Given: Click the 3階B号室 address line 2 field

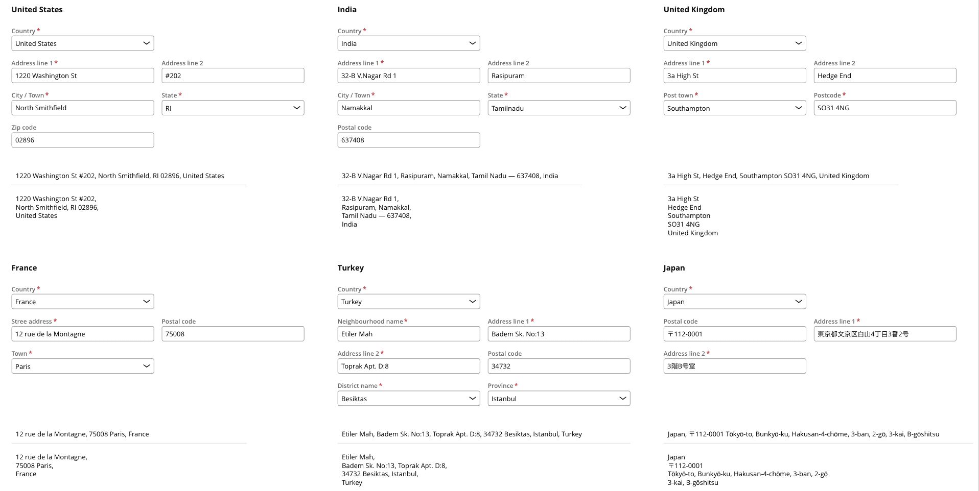Looking at the screenshot, I should 735,366.
